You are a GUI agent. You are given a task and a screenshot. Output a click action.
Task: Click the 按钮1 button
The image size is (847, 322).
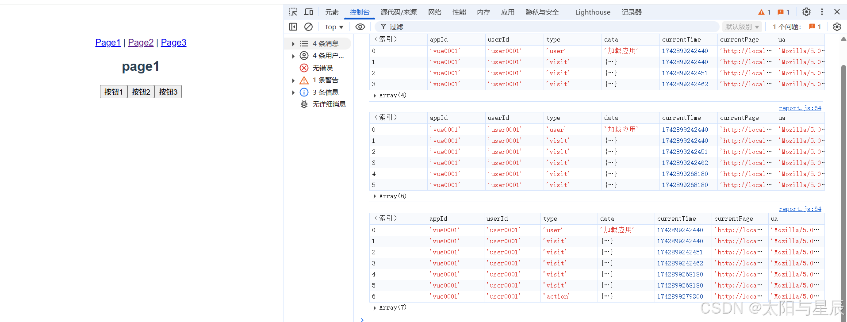pyautogui.click(x=114, y=92)
